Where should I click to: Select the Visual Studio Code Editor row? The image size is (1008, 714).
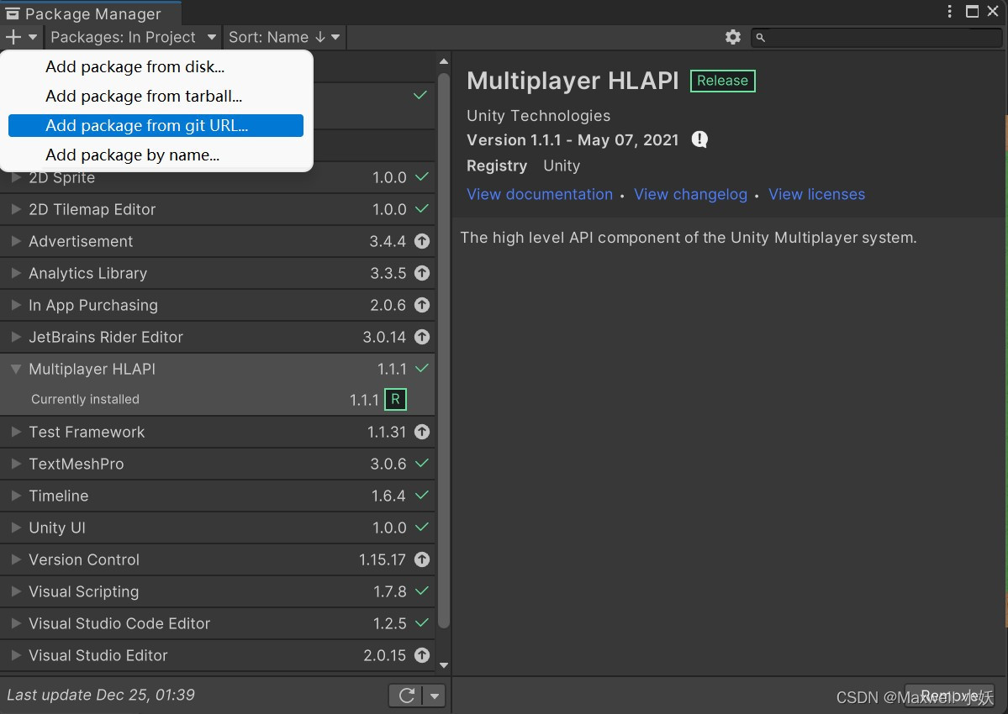click(217, 623)
